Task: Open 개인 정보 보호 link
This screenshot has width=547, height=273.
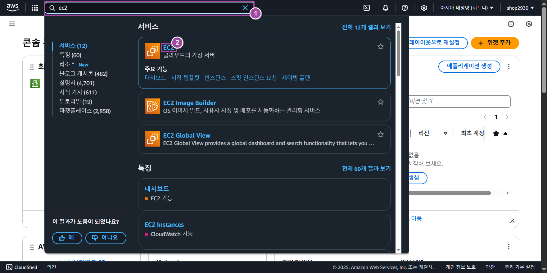Action: coord(460,267)
